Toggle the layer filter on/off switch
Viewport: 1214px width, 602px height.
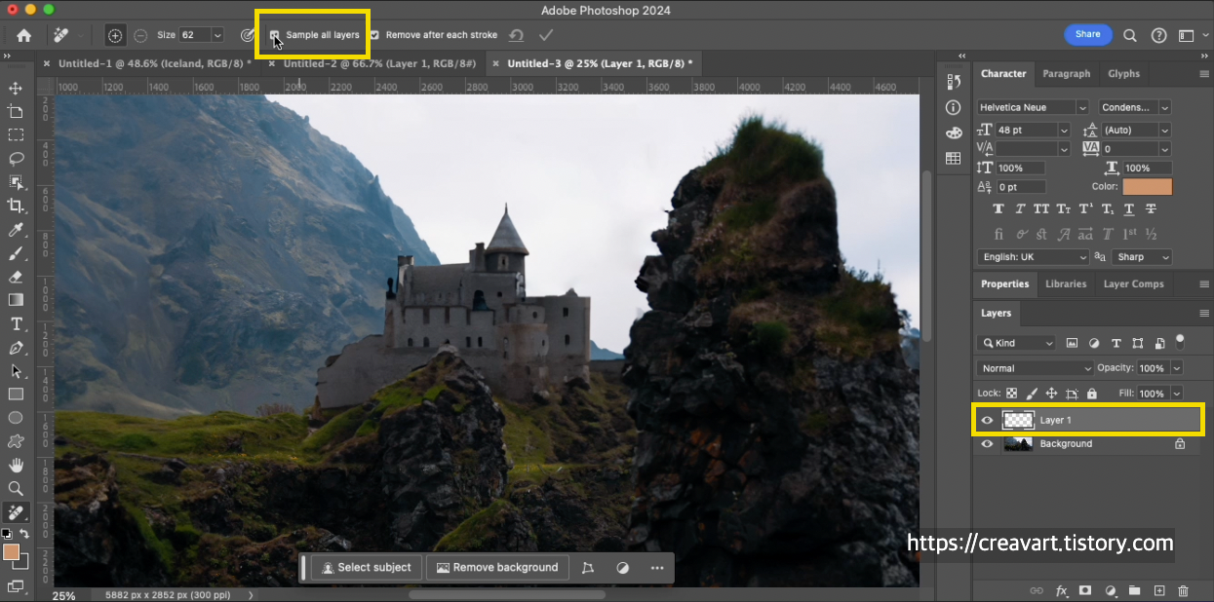click(x=1180, y=341)
